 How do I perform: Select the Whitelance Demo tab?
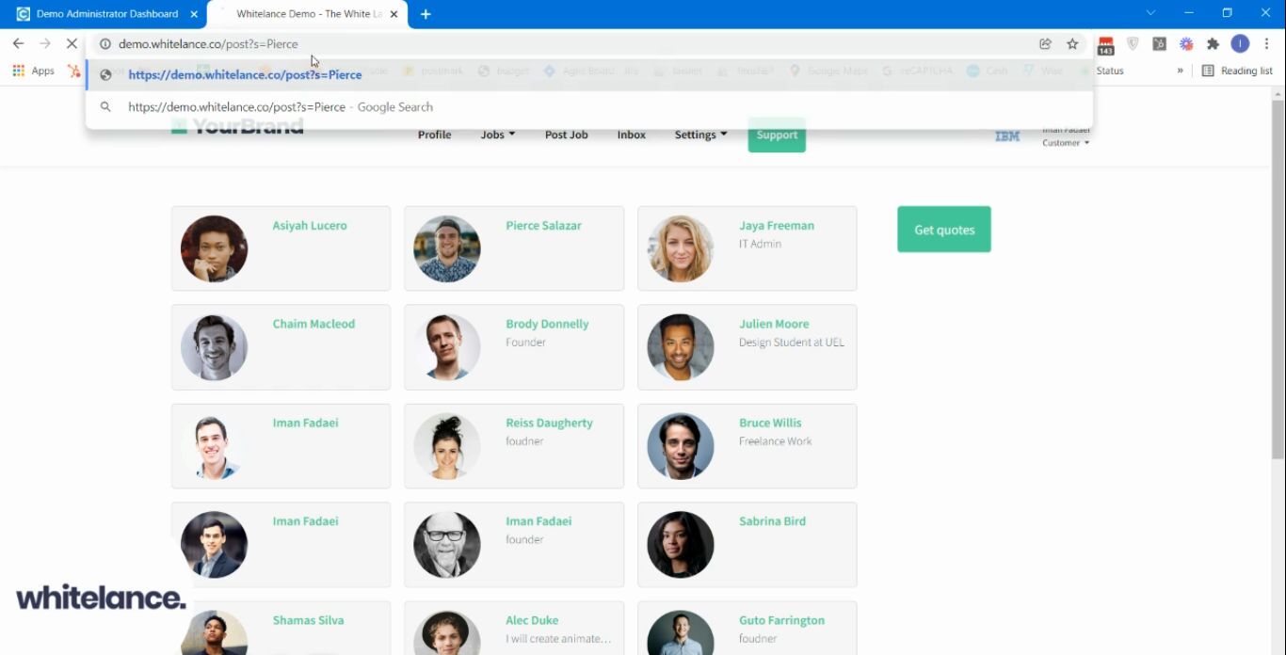[x=306, y=14]
